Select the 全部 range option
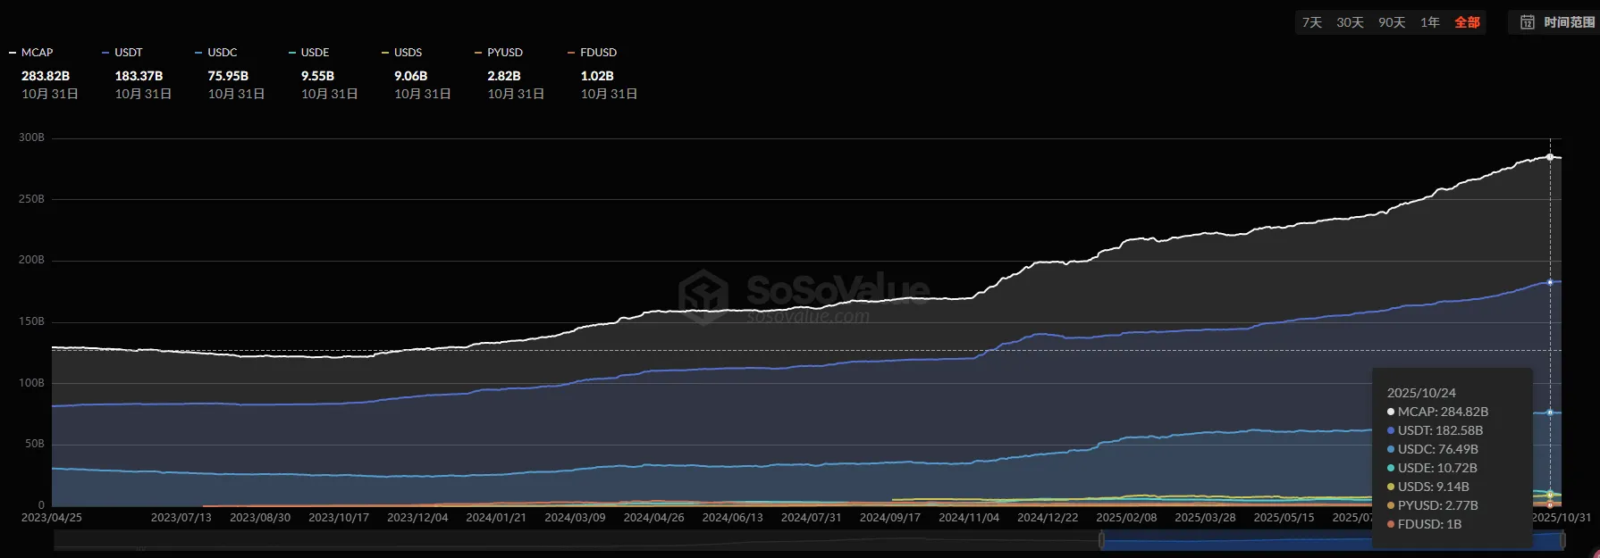Viewport: 1600px width, 558px height. [1467, 22]
